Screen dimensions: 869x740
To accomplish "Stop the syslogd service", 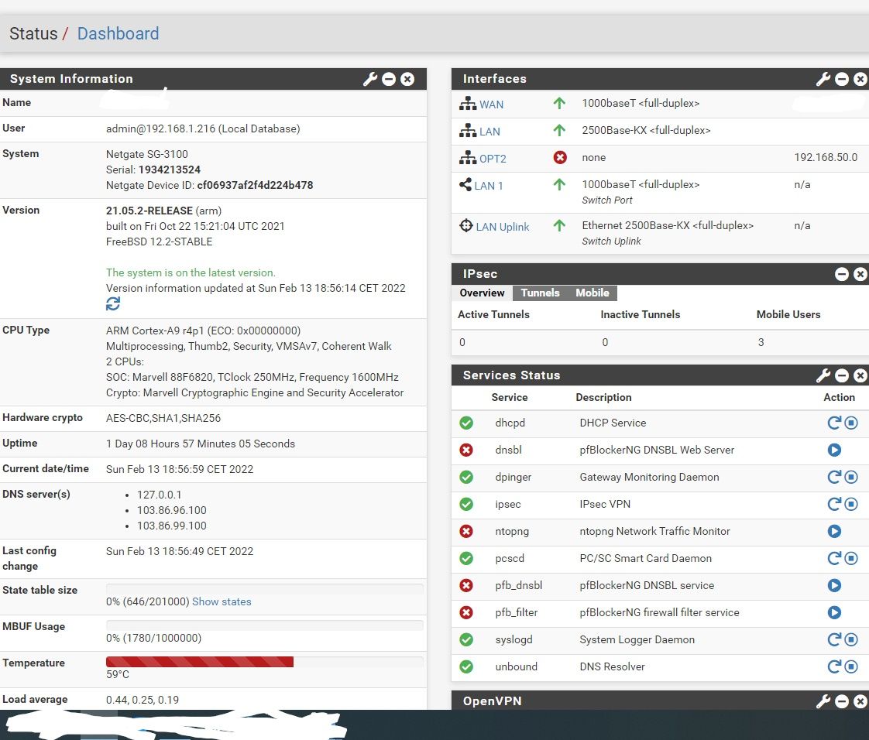I will point(851,639).
